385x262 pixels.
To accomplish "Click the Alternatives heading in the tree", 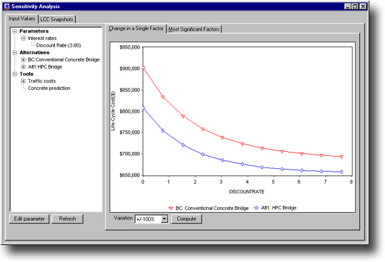I will point(35,53).
